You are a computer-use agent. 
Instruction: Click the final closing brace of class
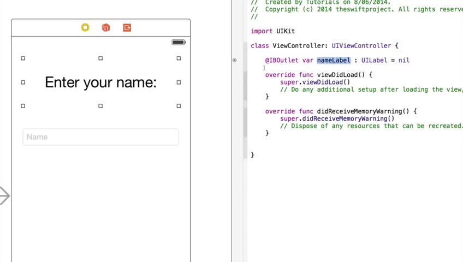(252, 155)
